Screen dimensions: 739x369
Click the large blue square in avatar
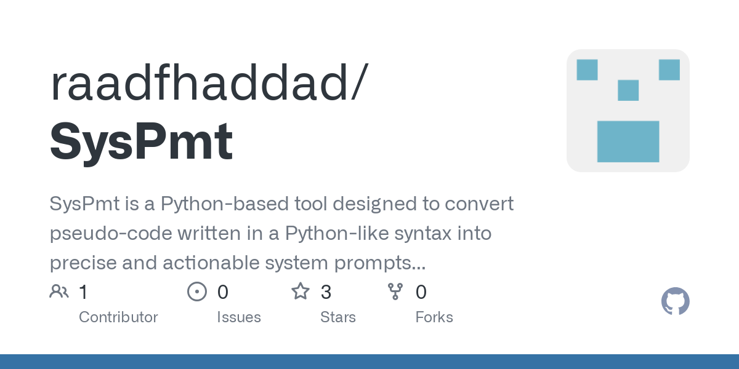628,141
